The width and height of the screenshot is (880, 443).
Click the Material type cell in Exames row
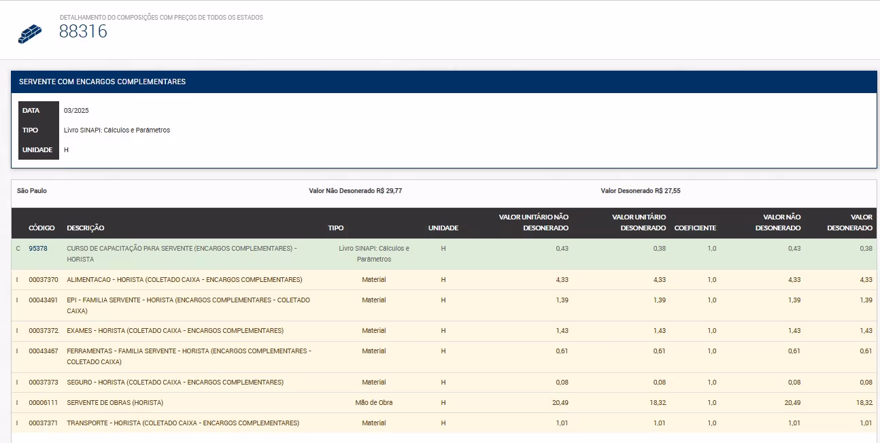(x=374, y=331)
